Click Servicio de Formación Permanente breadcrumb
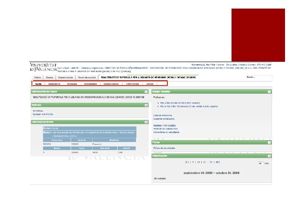The height and width of the screenshot is (221, 294). [x=126, y=68]
